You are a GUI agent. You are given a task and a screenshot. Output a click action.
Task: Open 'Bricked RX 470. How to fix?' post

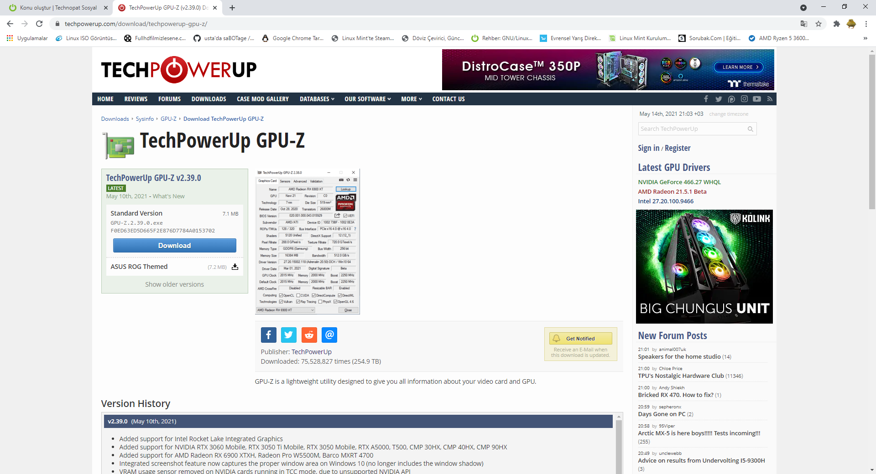676,395
